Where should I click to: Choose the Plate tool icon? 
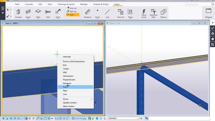pos(38,11)
